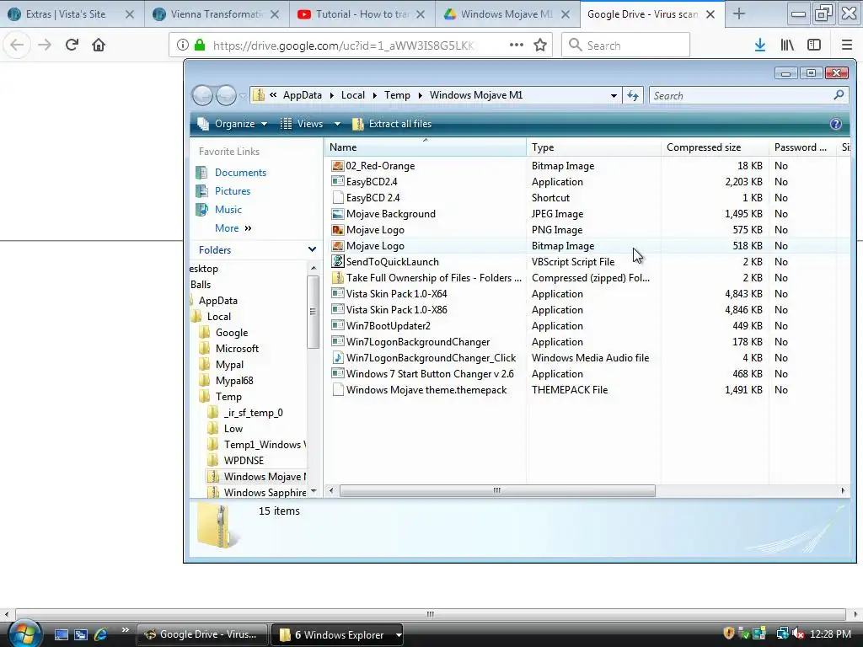863x647 pixels.
Task: Click the volume icon in system tray
Action: click(798, 634)
